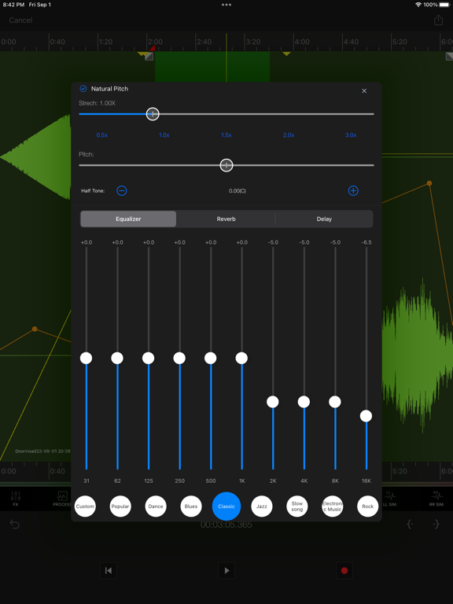The width and height of the screenshot is (453, 604).
Task: Open the RR SIM. tool icon
Action: (x=436, y=499)
